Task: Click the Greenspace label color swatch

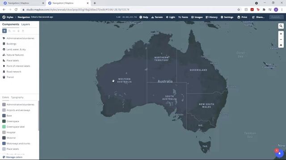Action: pos(4,127)
